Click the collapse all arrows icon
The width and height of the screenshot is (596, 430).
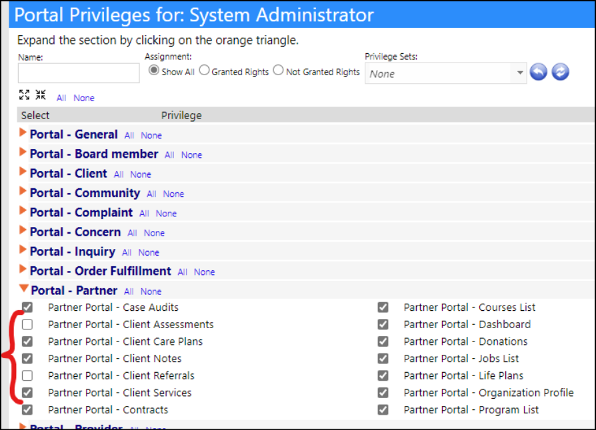tap(41, 95)
